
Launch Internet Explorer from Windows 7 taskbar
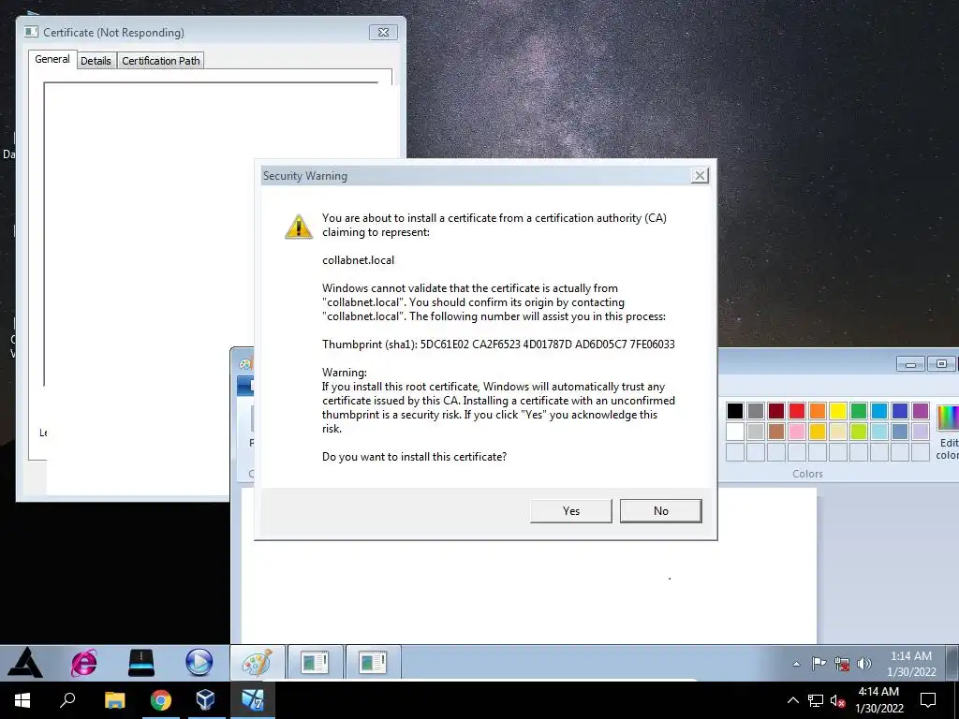click(x=83, y=662)
